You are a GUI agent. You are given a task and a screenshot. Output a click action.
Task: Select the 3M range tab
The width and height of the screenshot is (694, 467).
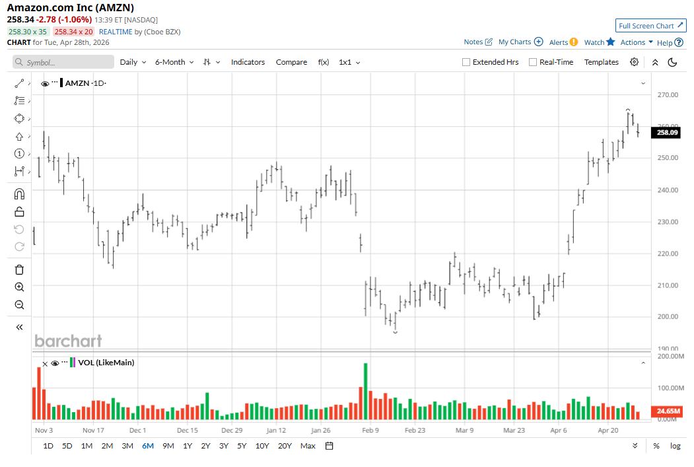(127, 446)
